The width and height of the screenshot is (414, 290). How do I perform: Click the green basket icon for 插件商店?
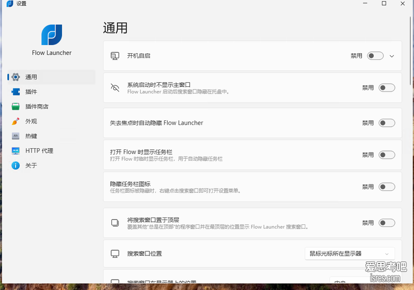[16, 106]
